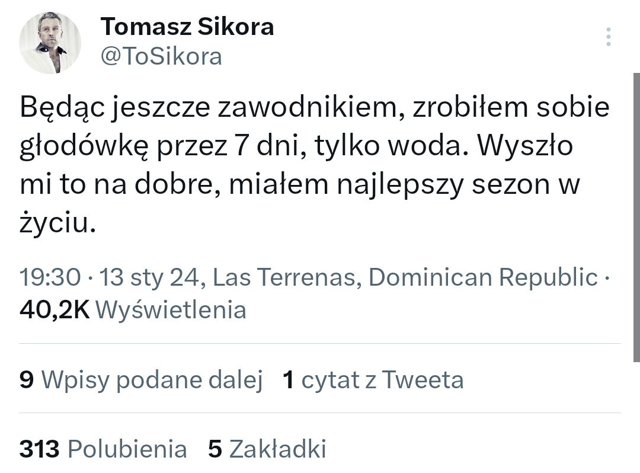Screen dimensions: 640x473
Task: Click the 313 likes count number
Action: [40, 449]
